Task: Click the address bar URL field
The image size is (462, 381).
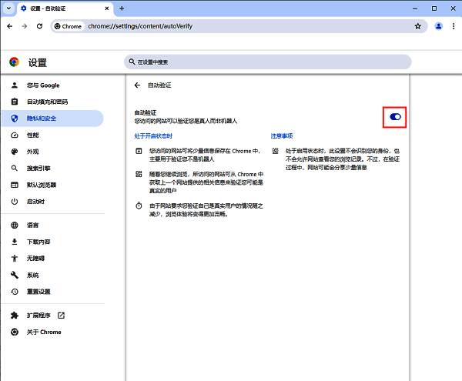Action: coord(231,25)
